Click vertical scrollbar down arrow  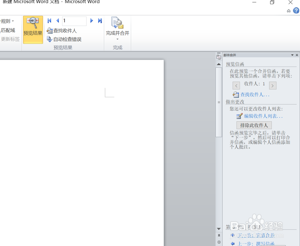[x=219, y=229]
